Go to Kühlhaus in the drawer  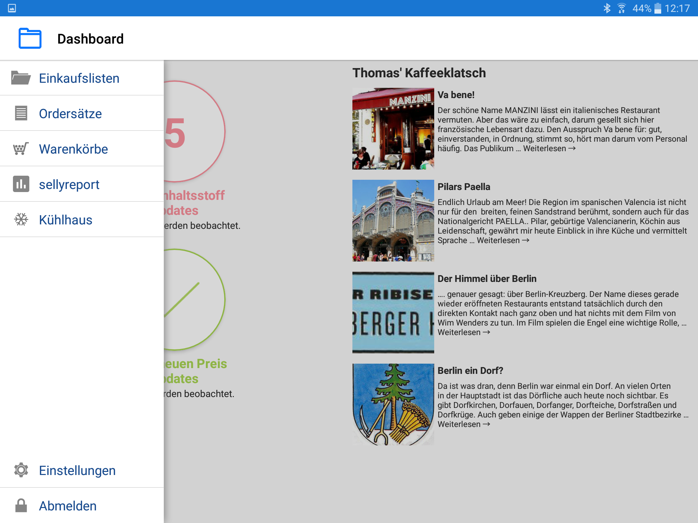click(65, 220)
